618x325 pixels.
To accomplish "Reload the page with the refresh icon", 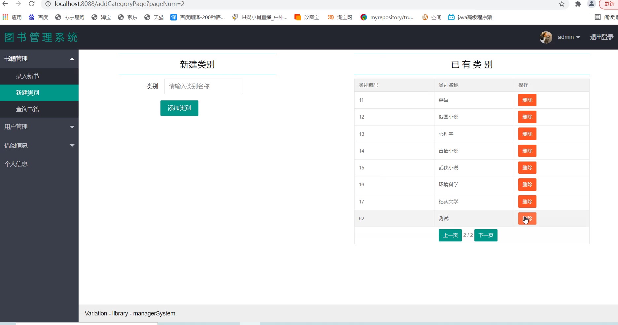I will tap(32, 4).
